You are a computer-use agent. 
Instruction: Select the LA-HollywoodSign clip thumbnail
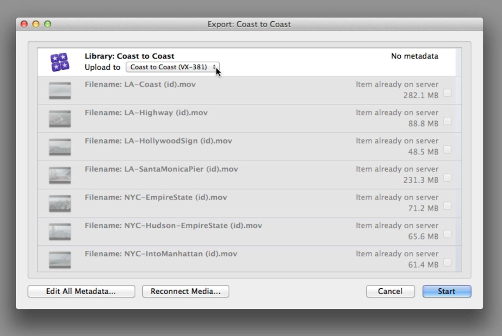60,147
